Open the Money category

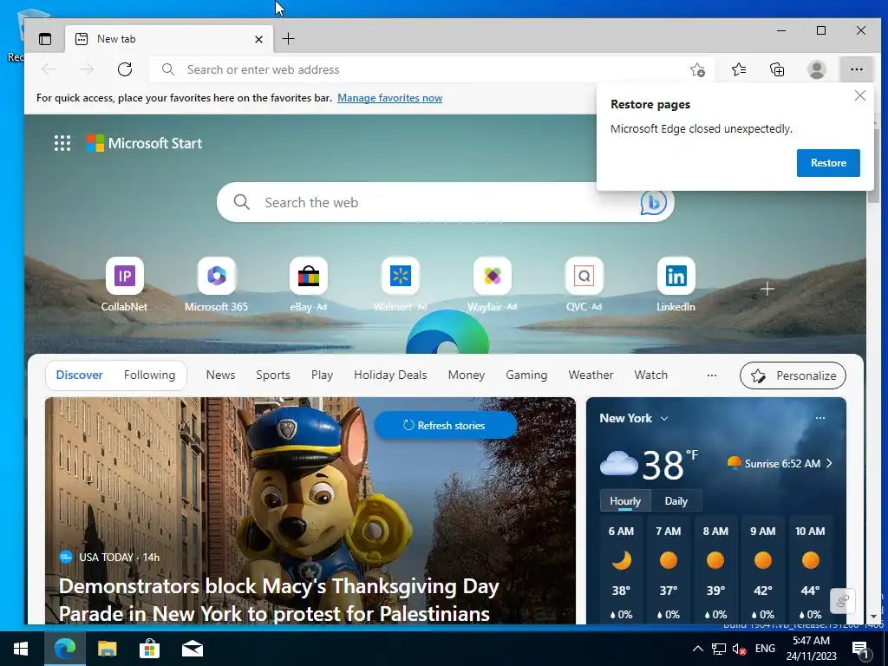coord(466,375)
